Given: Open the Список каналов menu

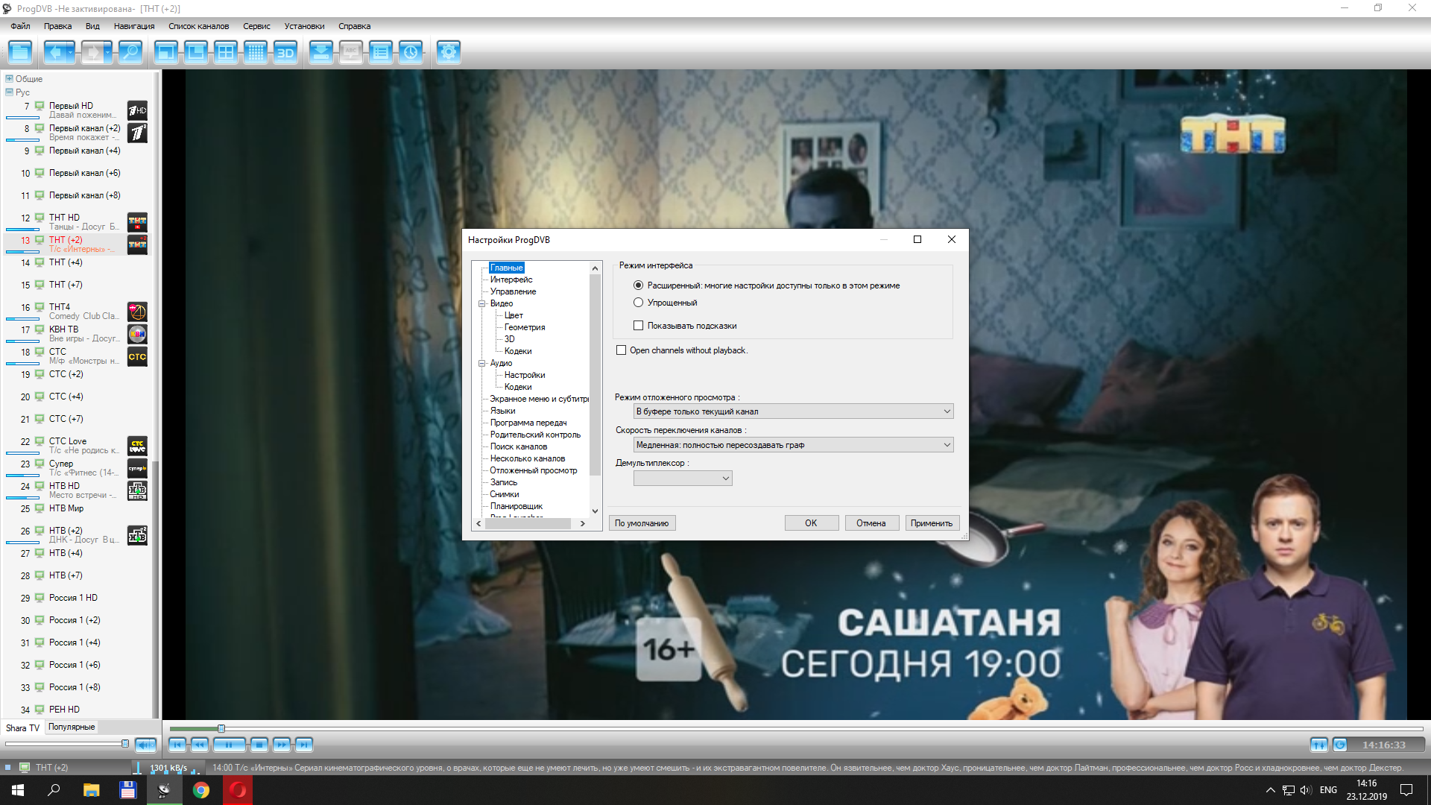Looking at the screenshot, I should click(198, 26).
